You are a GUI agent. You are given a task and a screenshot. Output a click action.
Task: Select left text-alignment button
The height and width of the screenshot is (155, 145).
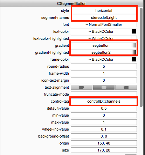pos(82,87)
